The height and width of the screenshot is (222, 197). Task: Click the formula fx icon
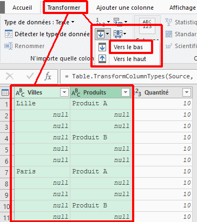(48, 76)
